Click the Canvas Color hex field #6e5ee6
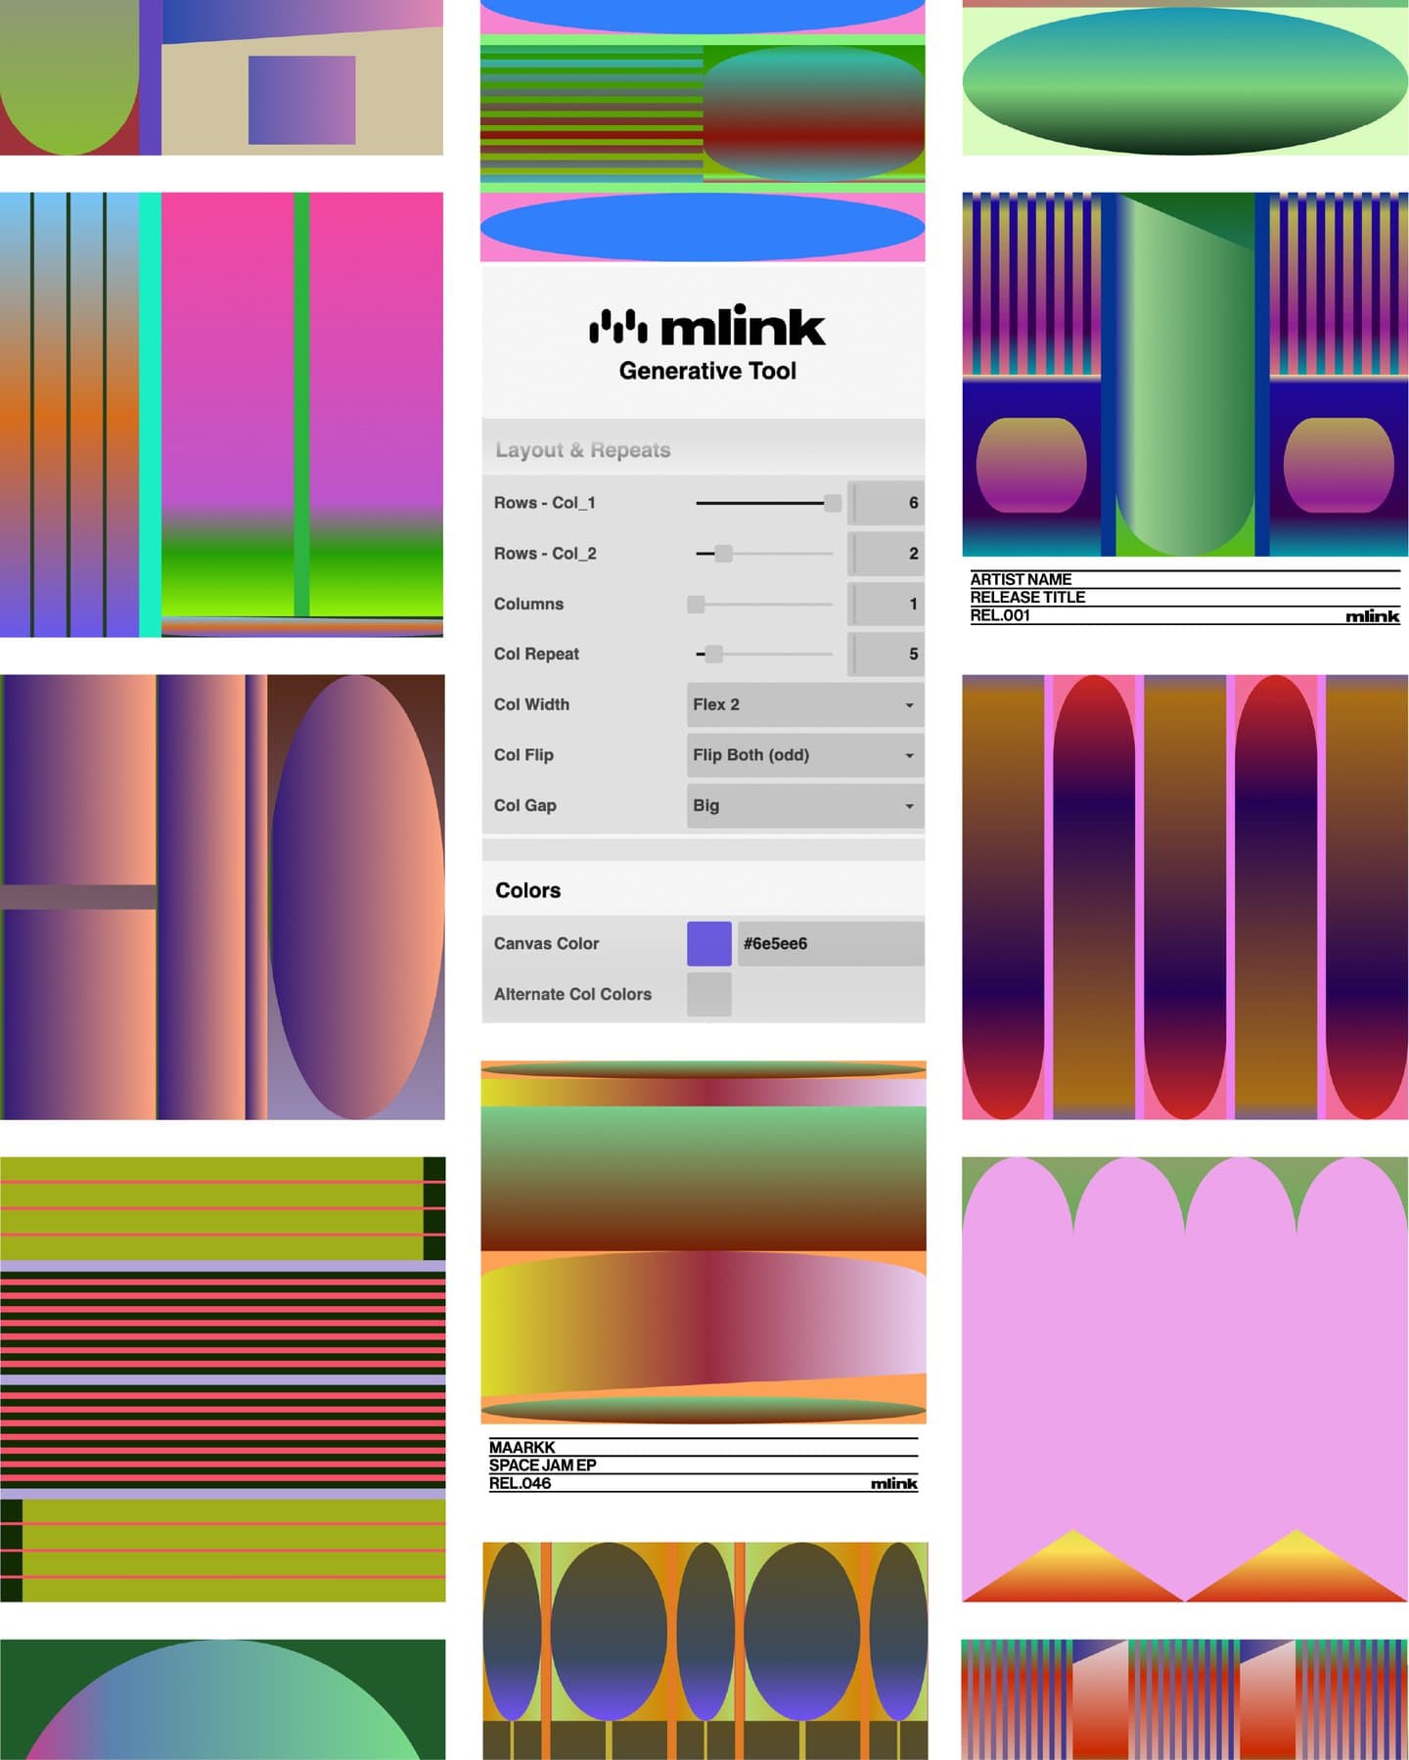The width and height of the screenshot is (1409, 1760). click(831, 944)
